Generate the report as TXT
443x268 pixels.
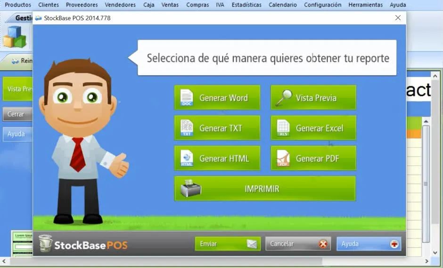tap(217, 128)
